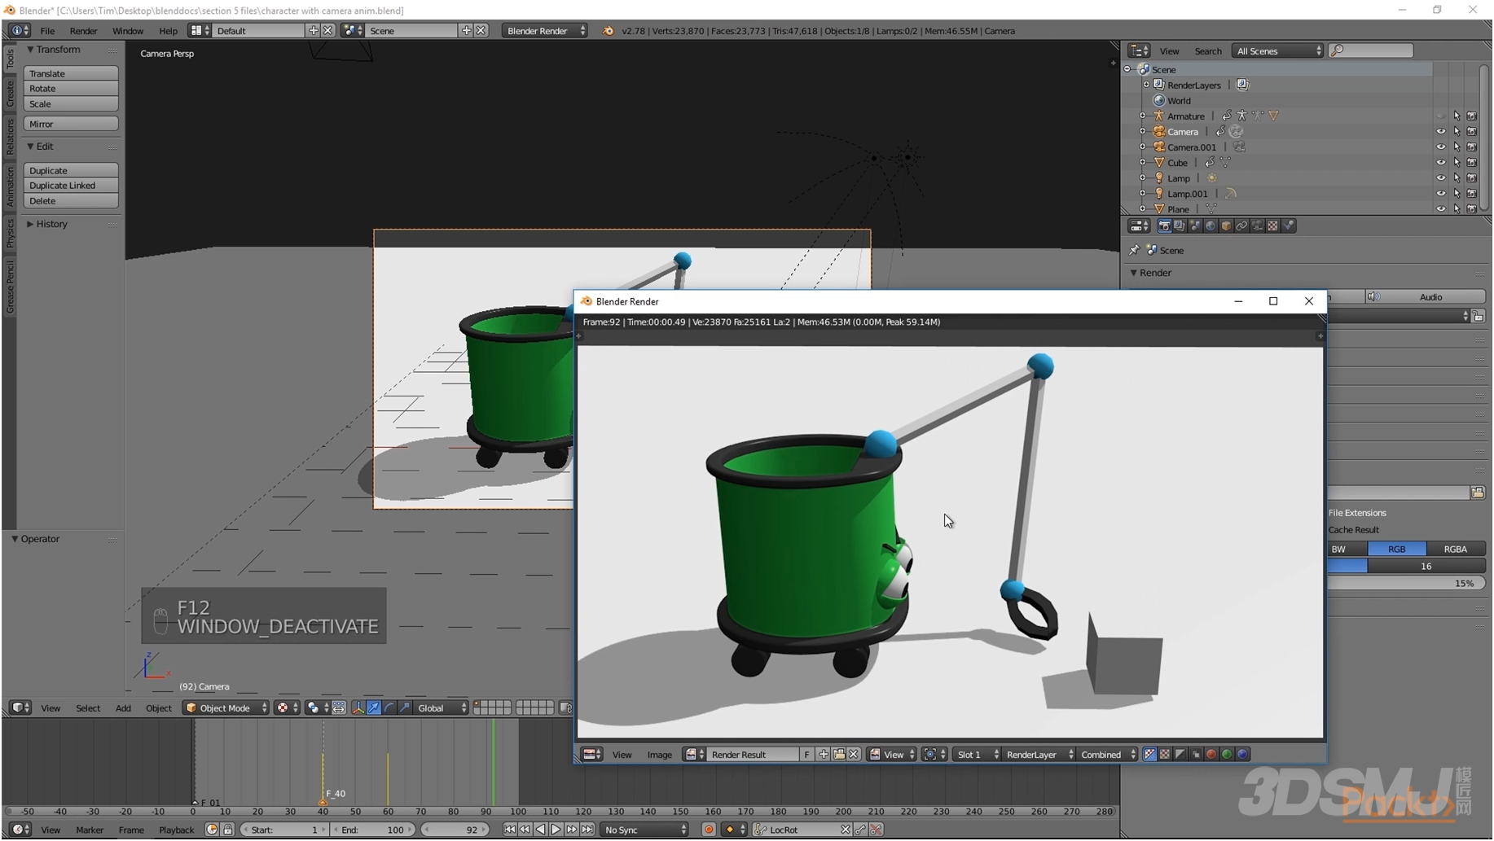
Task: Click the Delete button in Edit panel
Action: [x=71, y=201]
